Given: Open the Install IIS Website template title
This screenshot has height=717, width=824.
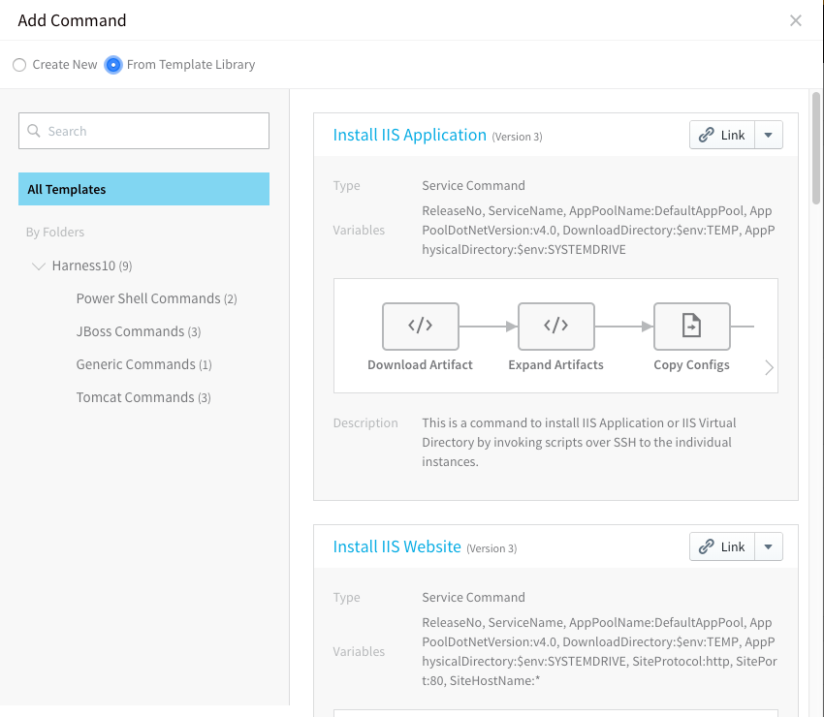Looking at the screenshot, I should pyautogui.click(x=397, y=546).
